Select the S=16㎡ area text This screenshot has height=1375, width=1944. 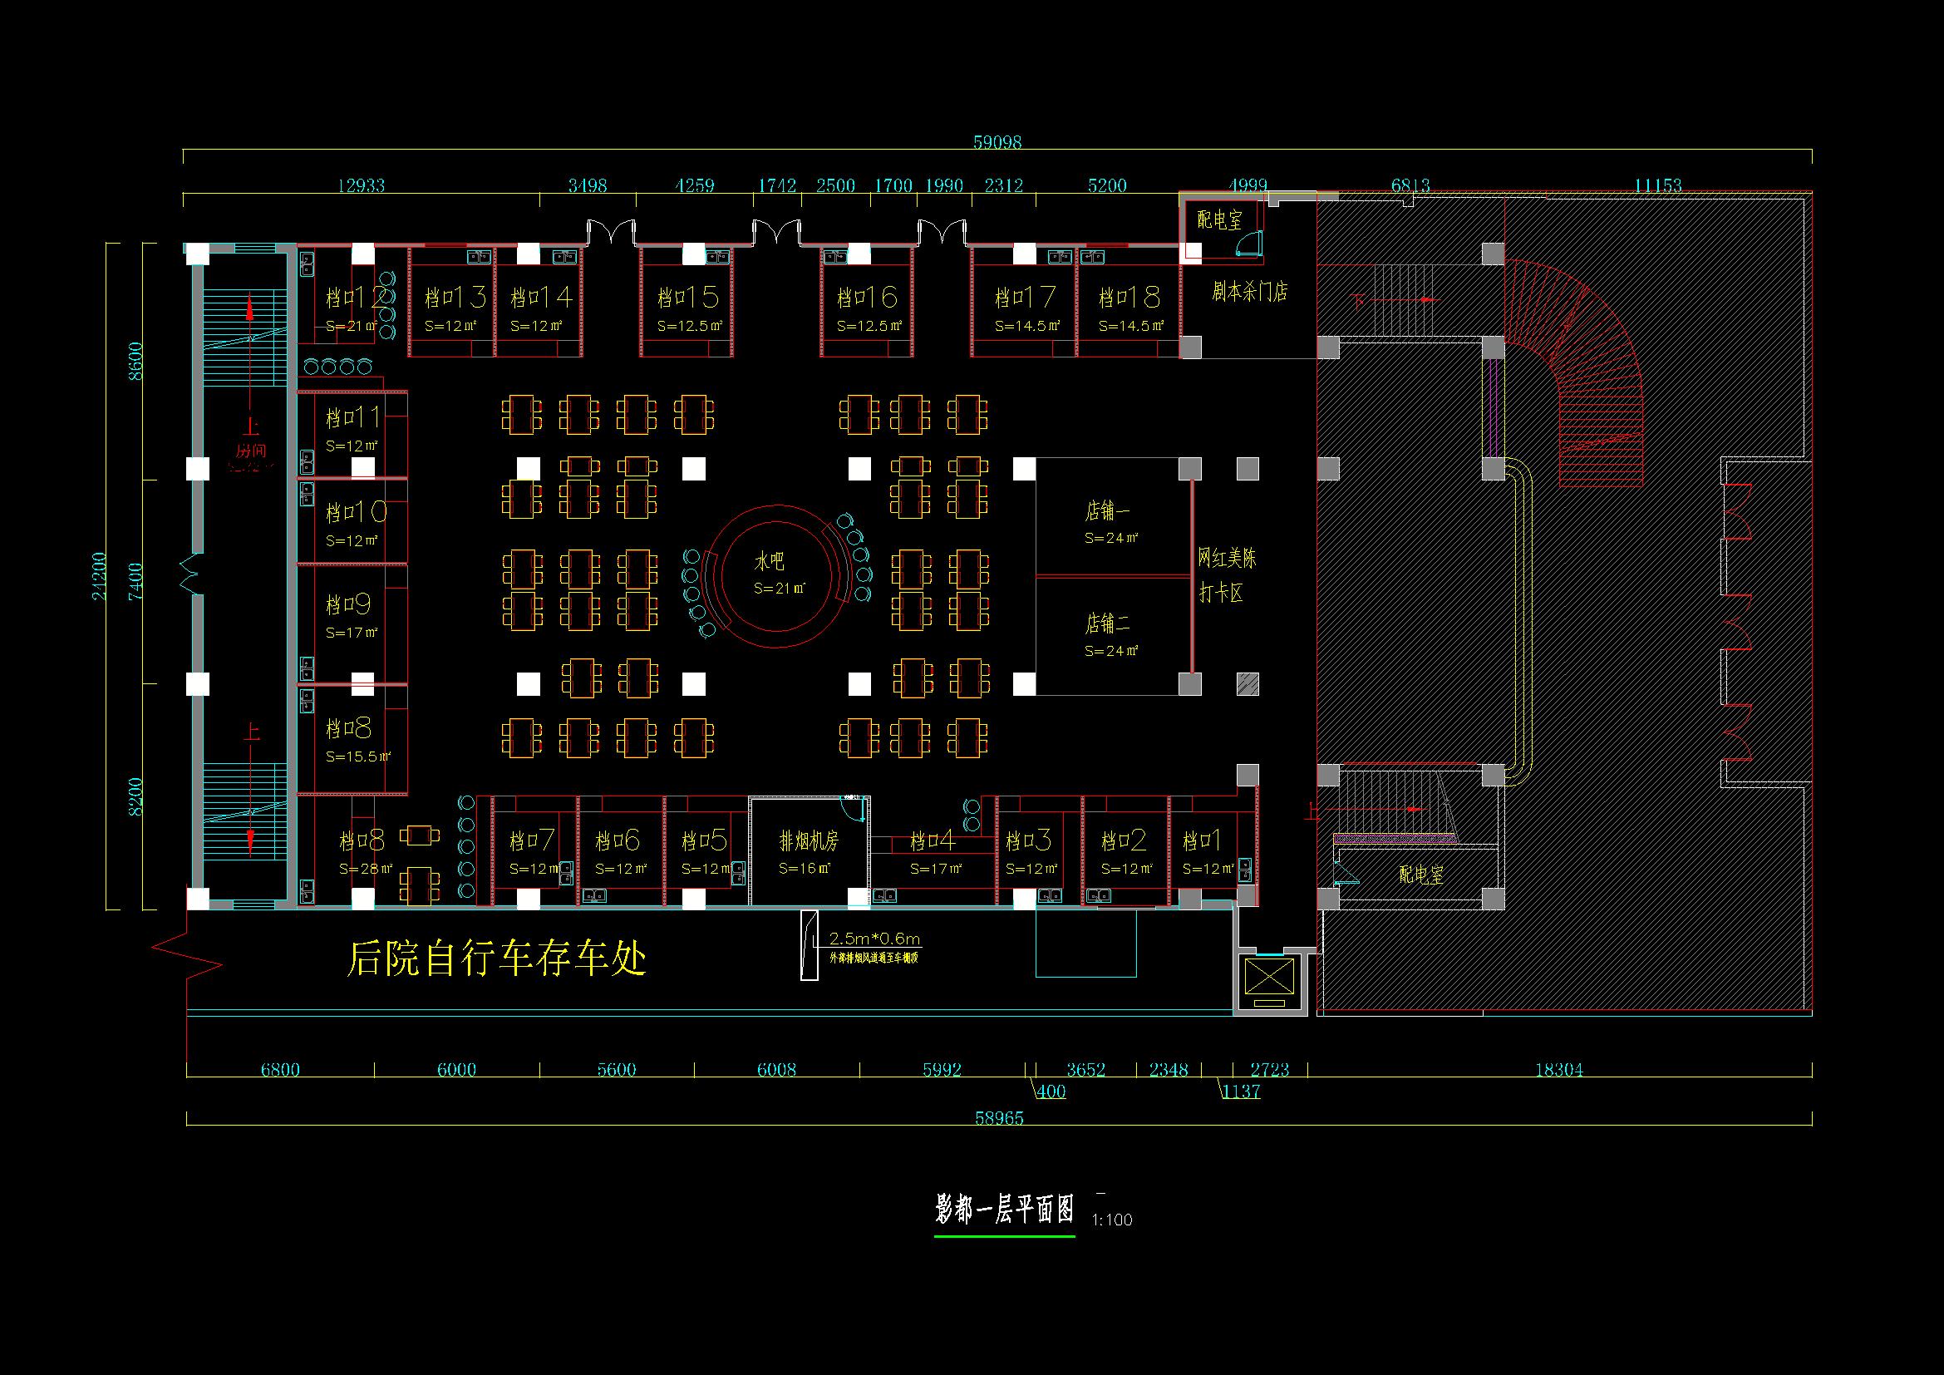coord(805,869)
